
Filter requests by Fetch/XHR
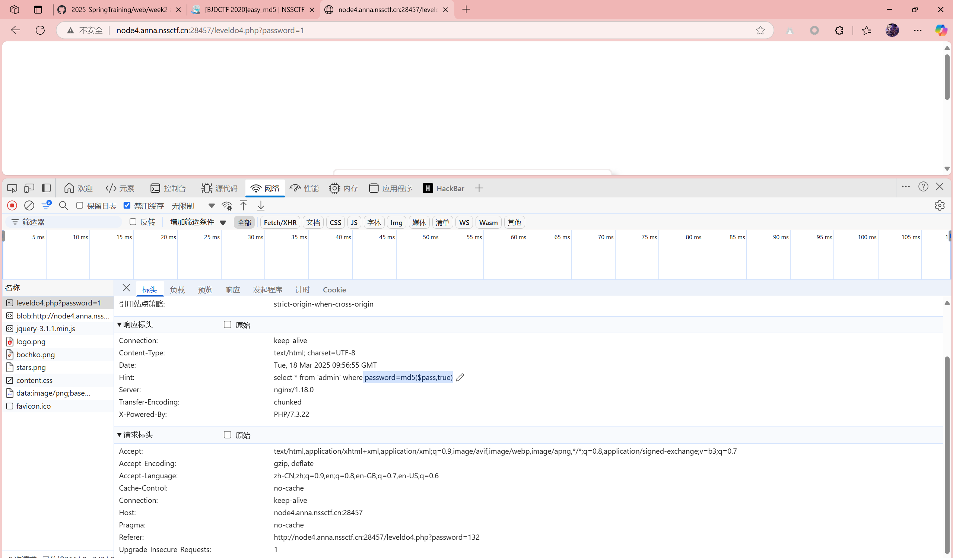[x=280, y=222]
